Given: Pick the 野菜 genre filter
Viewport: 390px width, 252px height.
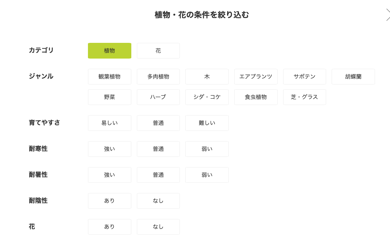Looking at the screenshot, I should pos(110,97).
